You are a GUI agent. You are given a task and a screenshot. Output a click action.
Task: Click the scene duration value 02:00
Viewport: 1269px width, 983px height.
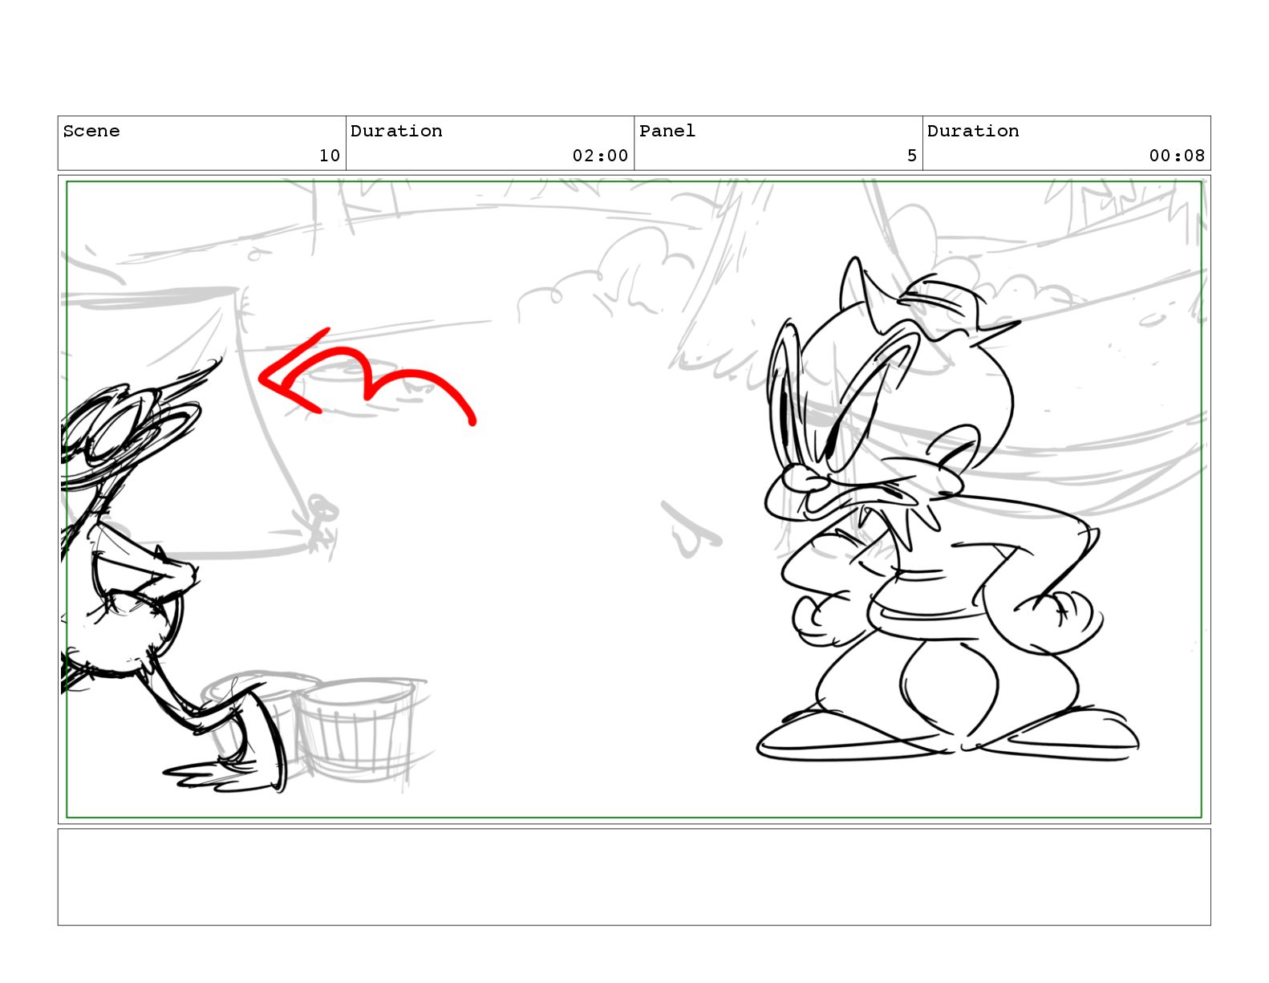[x=600, y=156]
